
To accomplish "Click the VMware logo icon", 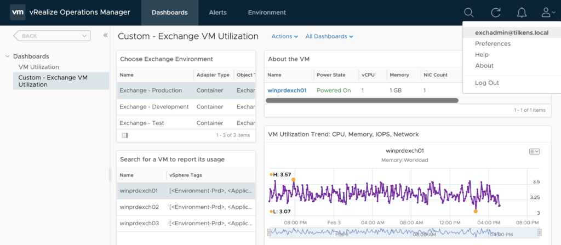I will (x=18, y=12).
